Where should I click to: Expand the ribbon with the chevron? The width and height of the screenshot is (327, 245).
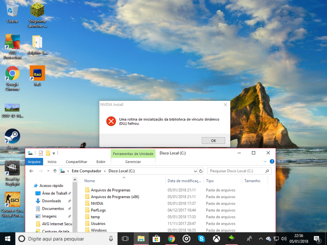265,162
